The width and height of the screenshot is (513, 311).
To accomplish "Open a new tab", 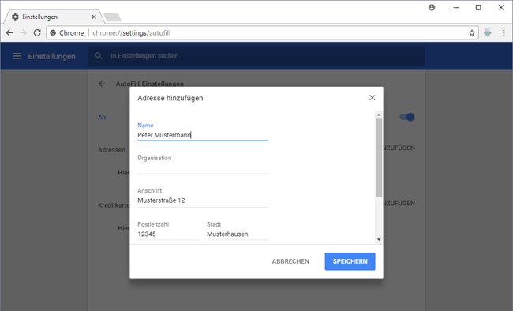I will click(x=112, y=17).
